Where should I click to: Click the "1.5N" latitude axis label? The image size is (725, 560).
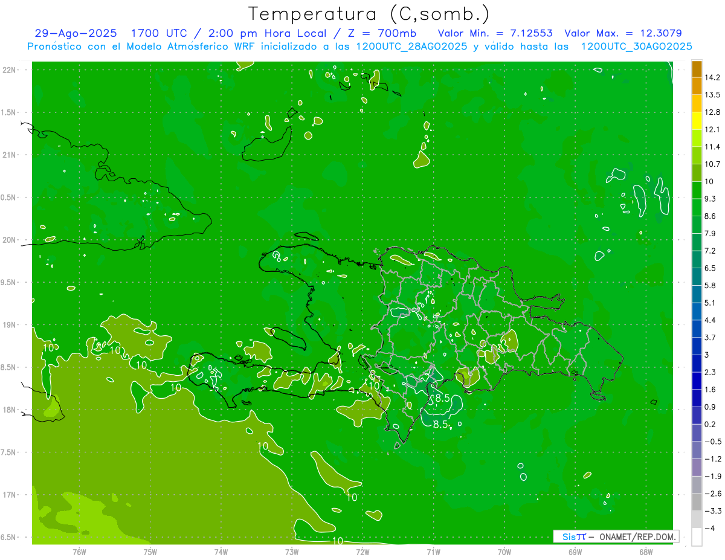[9, 113]
